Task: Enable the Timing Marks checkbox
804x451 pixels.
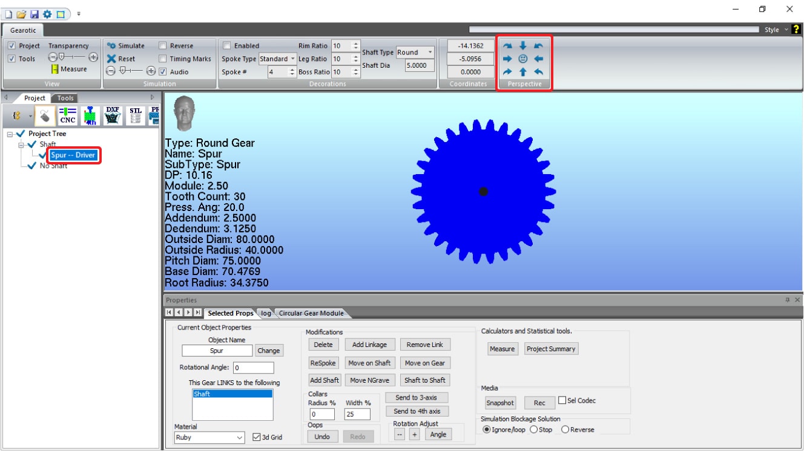Action: tap(162, 59)
